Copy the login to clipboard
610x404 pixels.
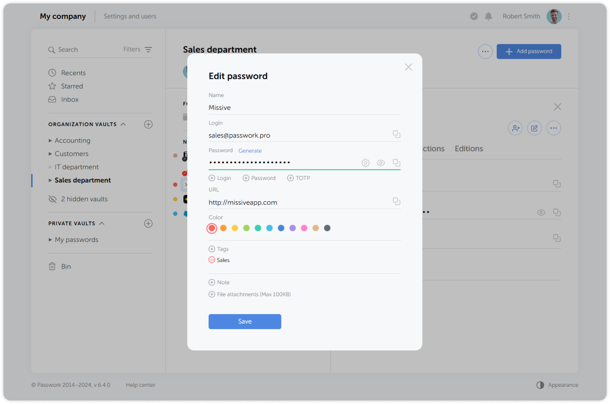pos(397,134)
